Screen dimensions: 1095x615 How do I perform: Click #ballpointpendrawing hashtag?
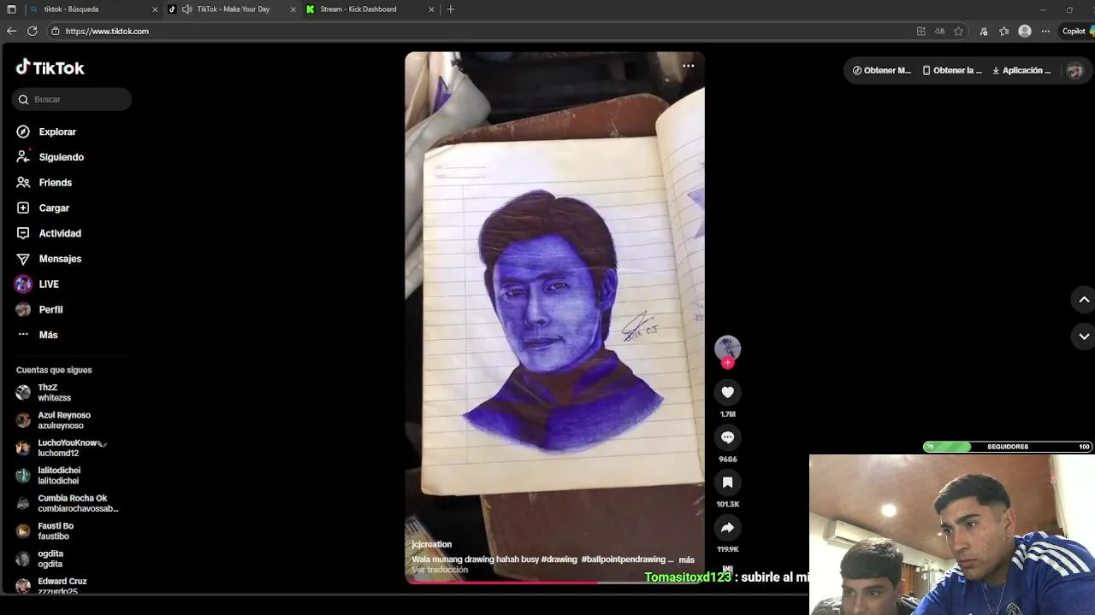pos(624,559)
